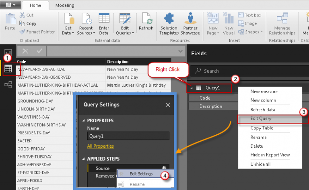Click the Refresh button in ribbon
The height and width of the screenshot is (190, 309).
[146, 21]
